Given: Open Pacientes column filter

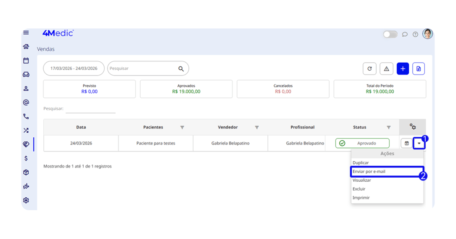Looking at the screenshot, I should (182, 127).
